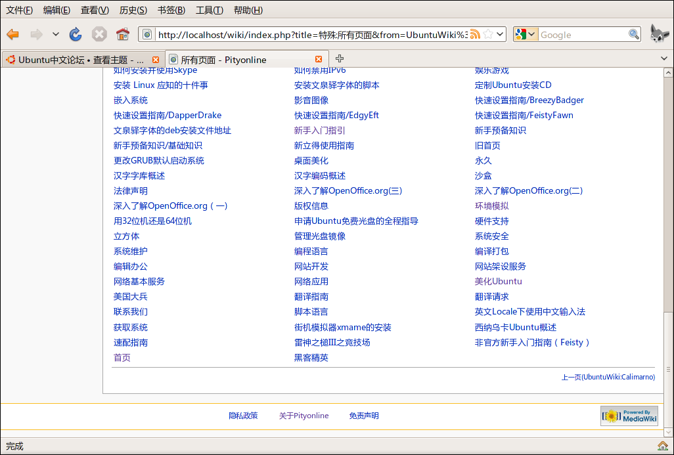Focus the Google search input field
The image size is (674, 455).
[583, 35]
